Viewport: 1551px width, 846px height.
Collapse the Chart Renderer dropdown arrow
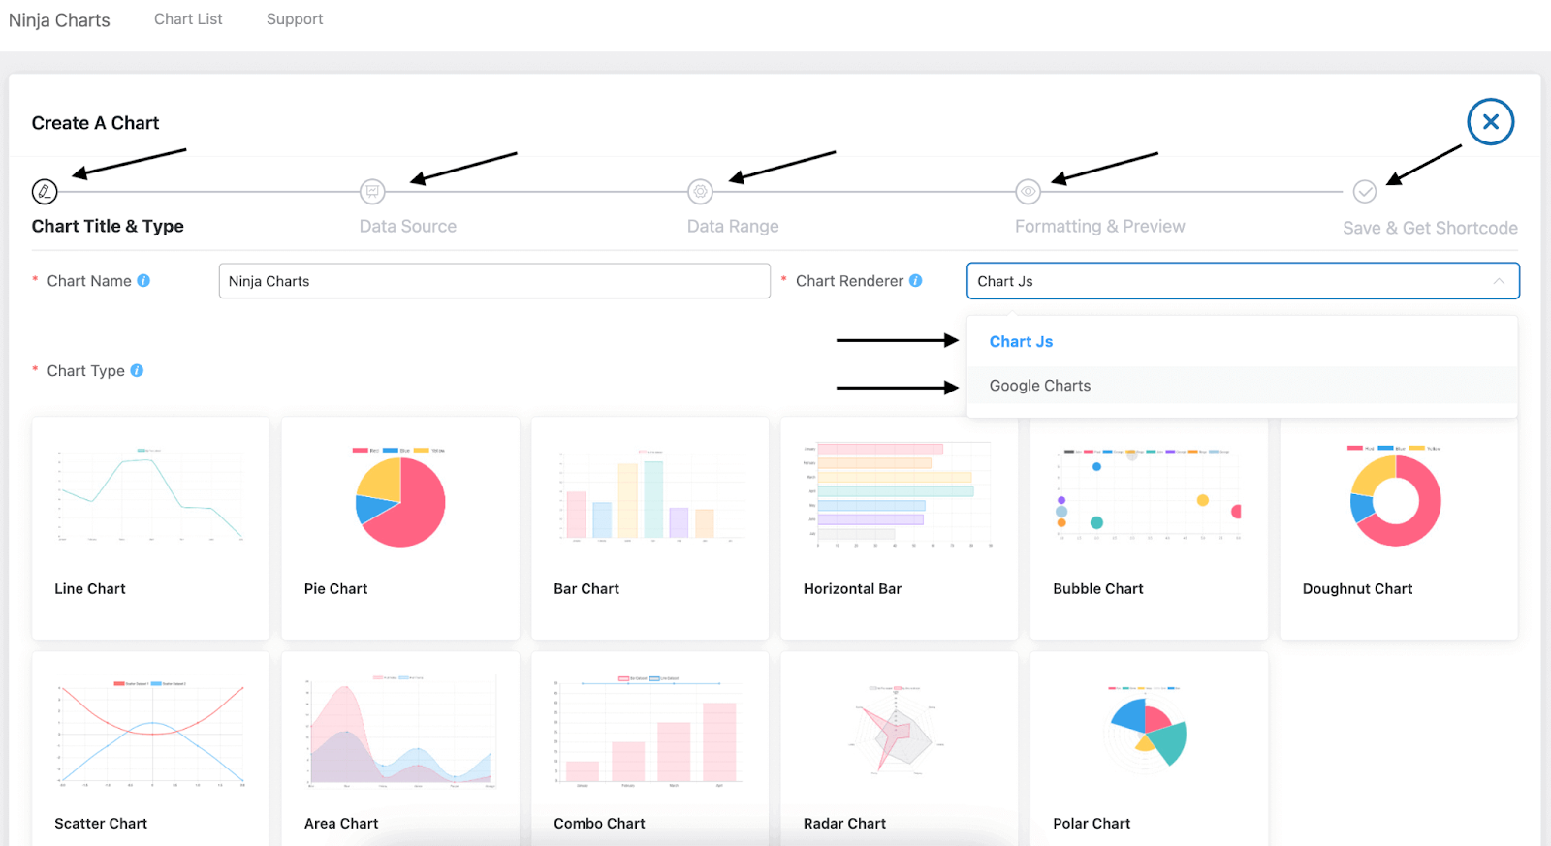coord(1499,281)
